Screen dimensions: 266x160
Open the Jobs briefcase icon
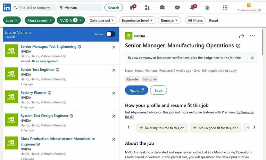162,7
